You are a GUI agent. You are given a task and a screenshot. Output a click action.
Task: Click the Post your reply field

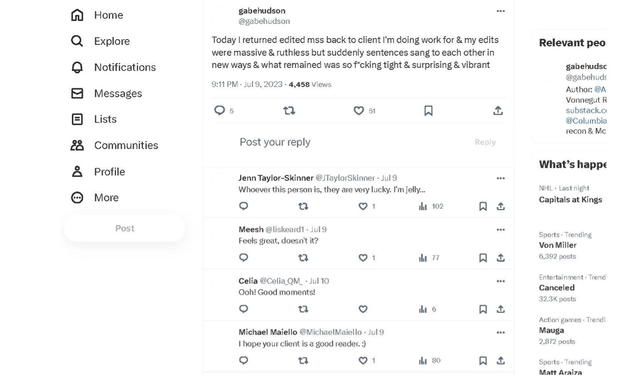[342, 142]
